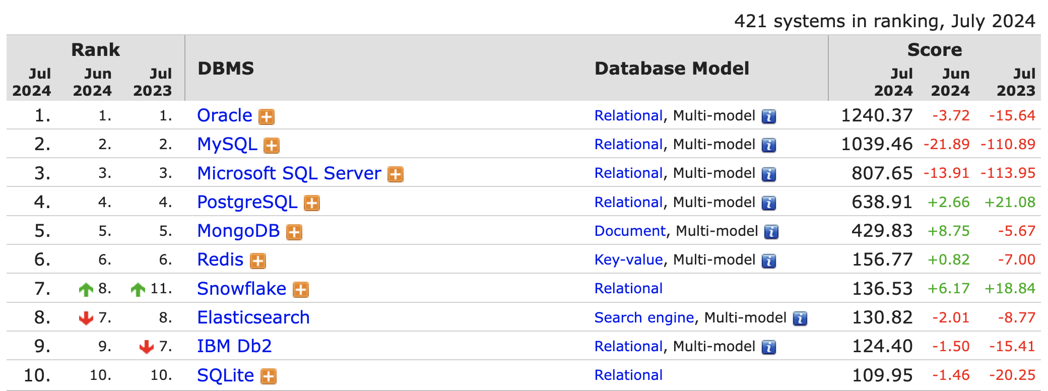
Task: Click the Score column header
Action: click(935, 50)
